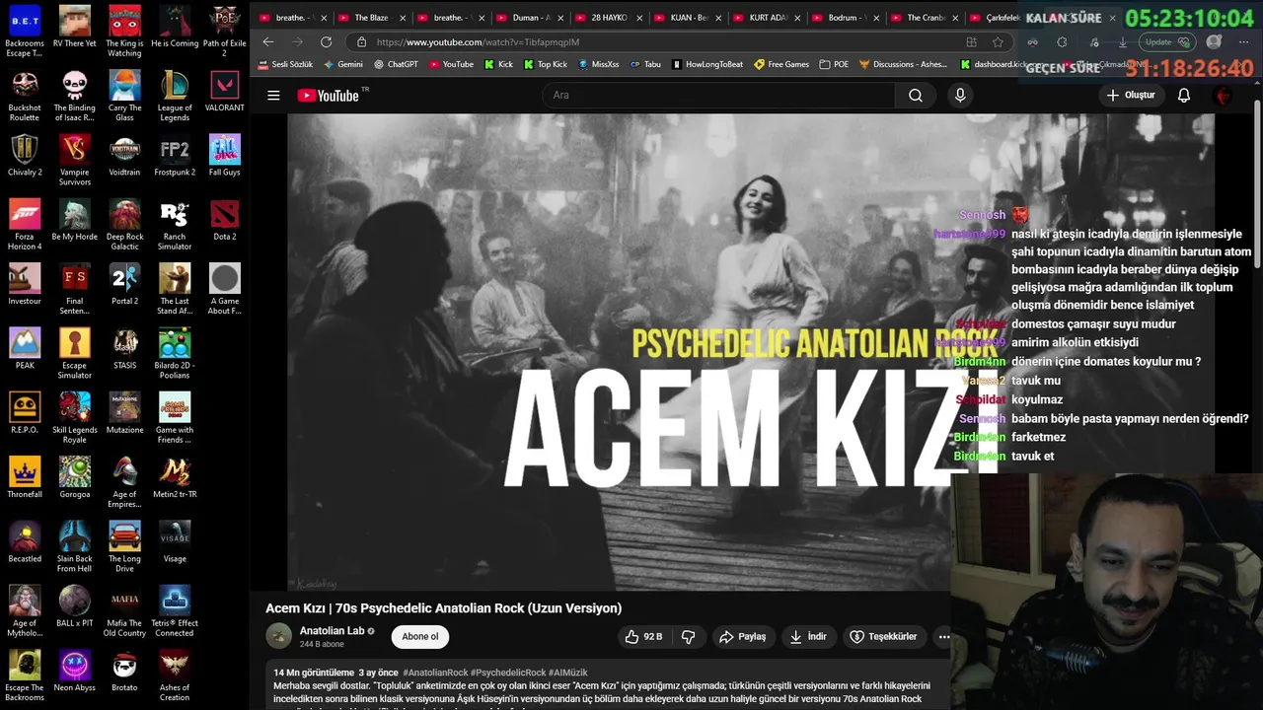The image size is (1263, 710).
Task: Open Forza Horizon 4 desktop icon
Action: click(25, 225)
